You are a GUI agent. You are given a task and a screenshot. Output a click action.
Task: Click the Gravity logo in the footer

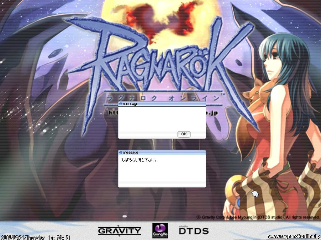click(119, 230)
